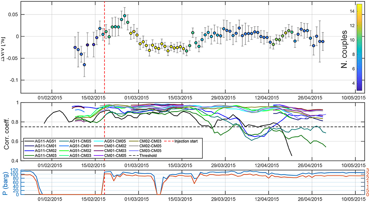Select the CM01-CM02 legend label
Image resolution: width=370 pixels, height=202 pixels.
coord(116,146)
